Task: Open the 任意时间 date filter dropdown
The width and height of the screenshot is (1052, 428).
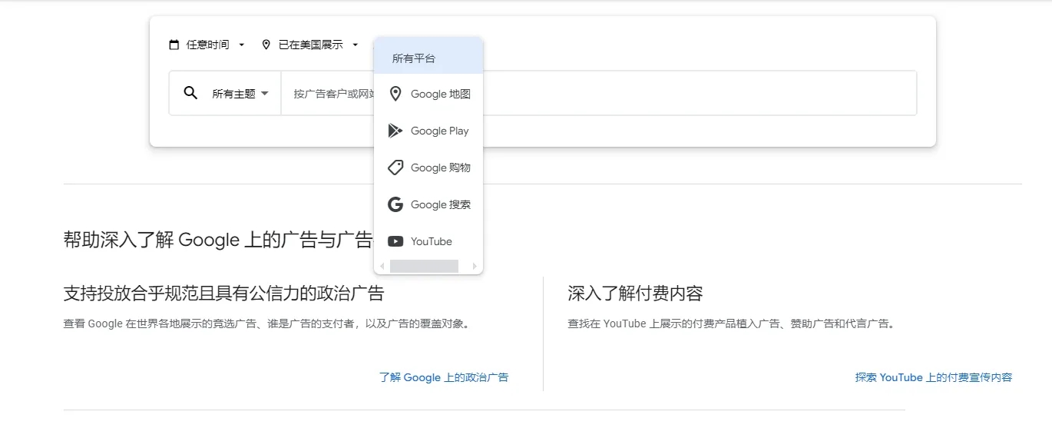Action: [x=207, y=45]
